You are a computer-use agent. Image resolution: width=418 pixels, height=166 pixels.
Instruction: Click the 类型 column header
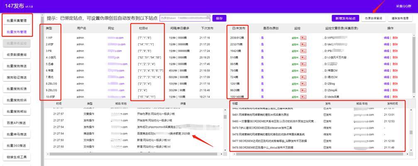pos(49,28)
